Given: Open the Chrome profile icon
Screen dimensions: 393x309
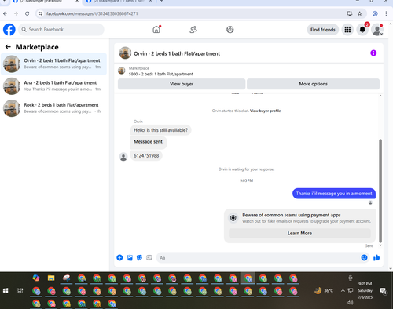Looking at the screenshot, I should click(x=375, y=13).
